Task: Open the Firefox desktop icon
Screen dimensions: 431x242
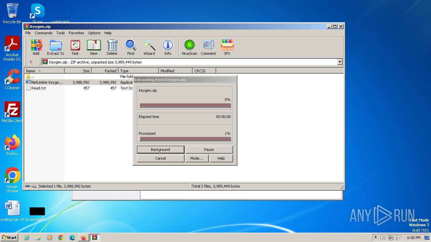Action: [12, 145]
